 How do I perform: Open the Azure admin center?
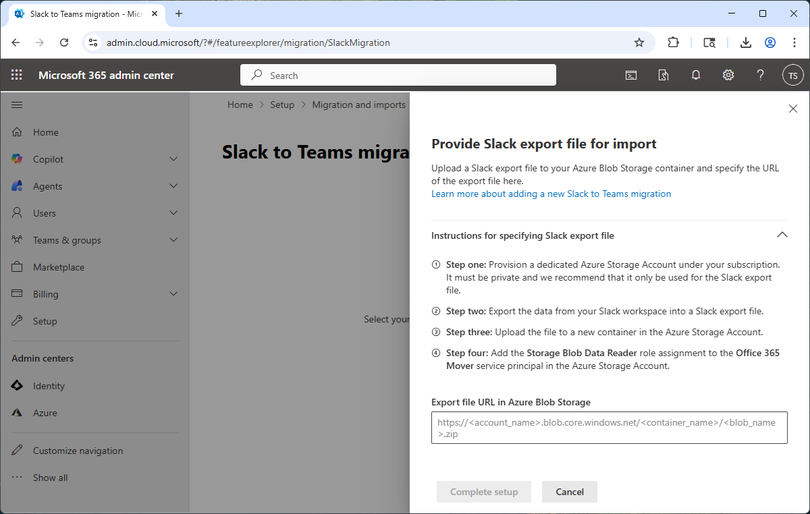(x=45, y=412)
